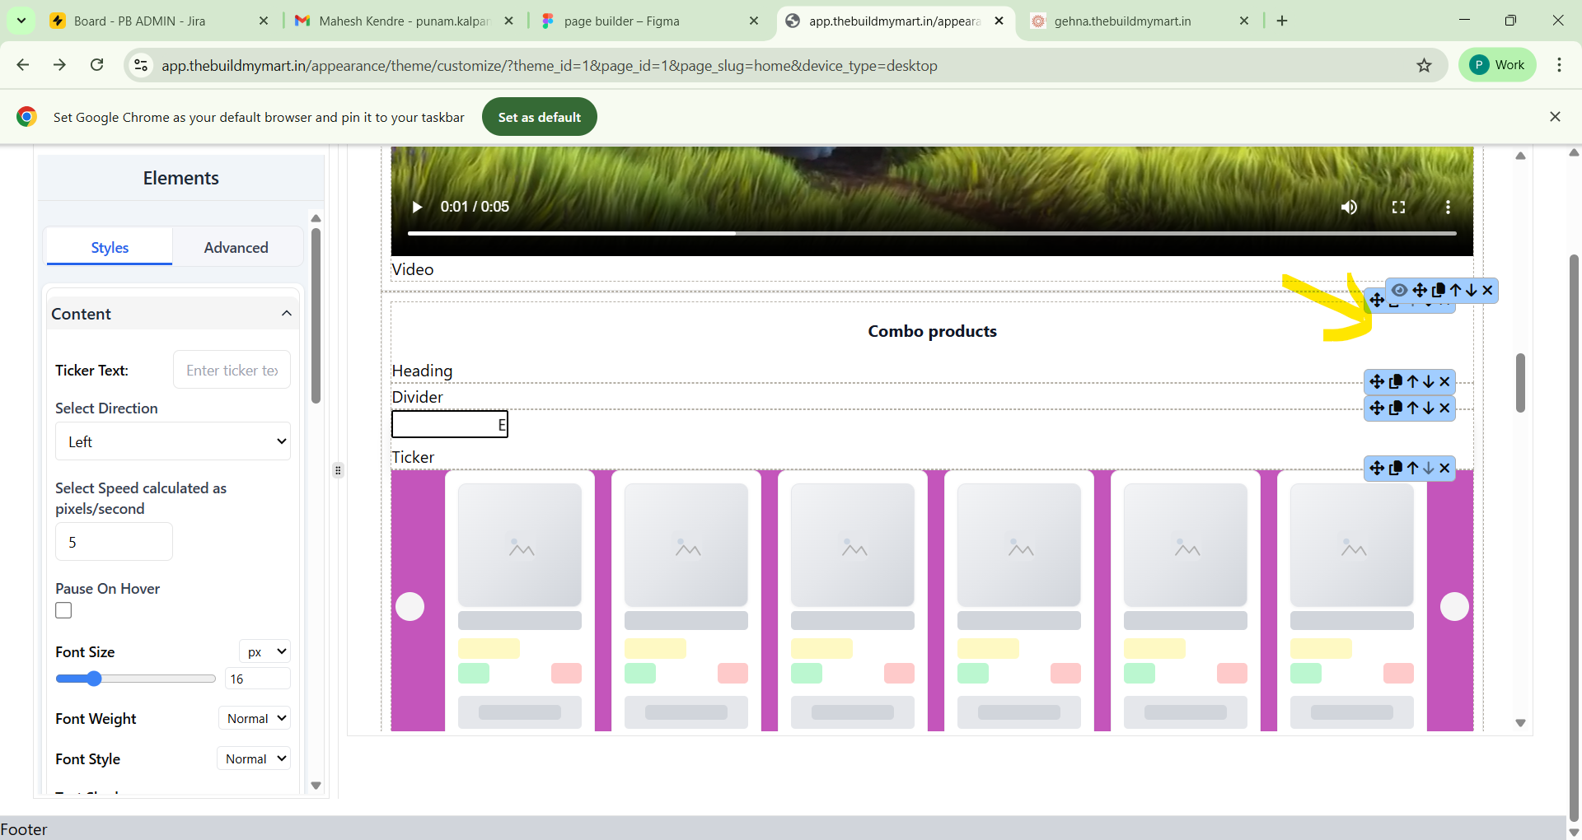Click the canvas scrollbar up arrow
The image size is (1582, 840).
[x=1520, y=156]
